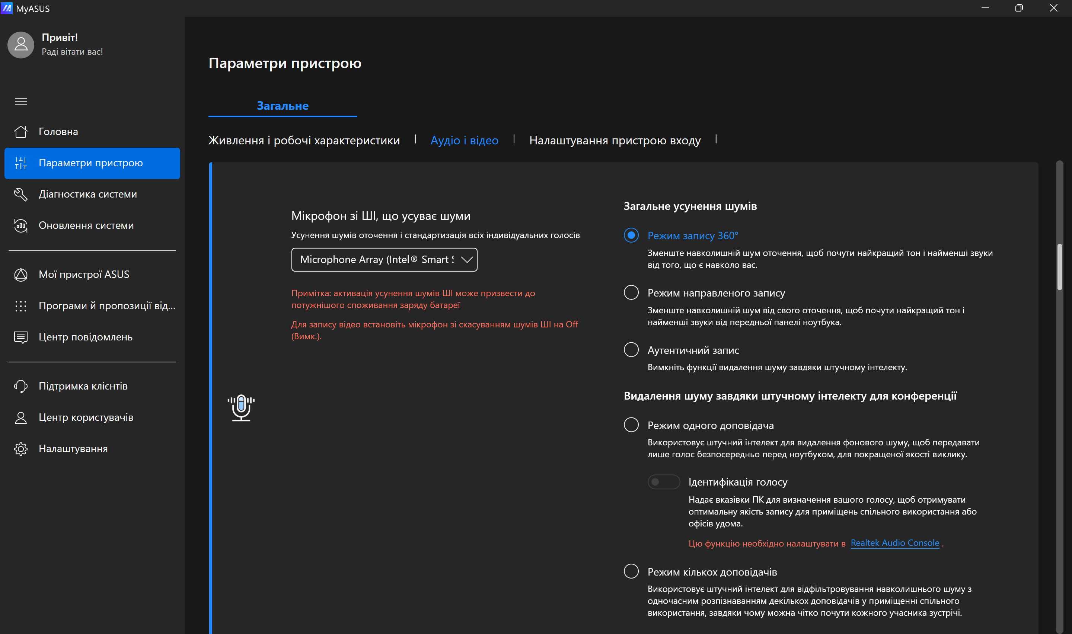Image resolution: width=1072 pixels, height=634 pixels.
Task: Open Діагностика системи wrench icon
Action: pos(20,194)
